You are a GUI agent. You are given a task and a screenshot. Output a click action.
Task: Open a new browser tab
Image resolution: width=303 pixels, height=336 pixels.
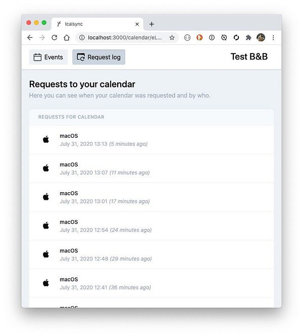[151, 24]
